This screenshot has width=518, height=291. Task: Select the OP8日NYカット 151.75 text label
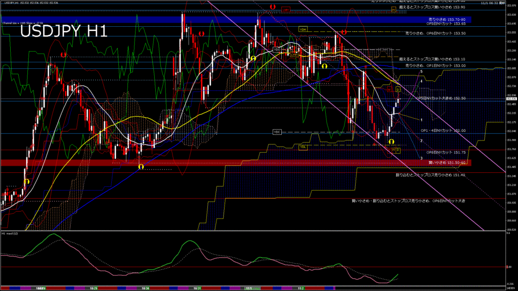(445, 152)
